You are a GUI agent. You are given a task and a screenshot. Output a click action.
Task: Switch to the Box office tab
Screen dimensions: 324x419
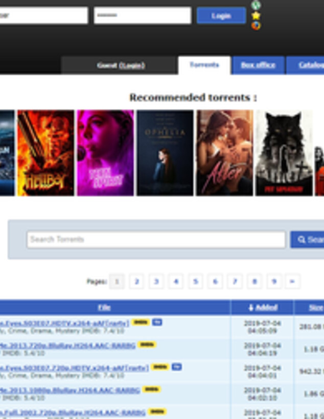[258, 65]
